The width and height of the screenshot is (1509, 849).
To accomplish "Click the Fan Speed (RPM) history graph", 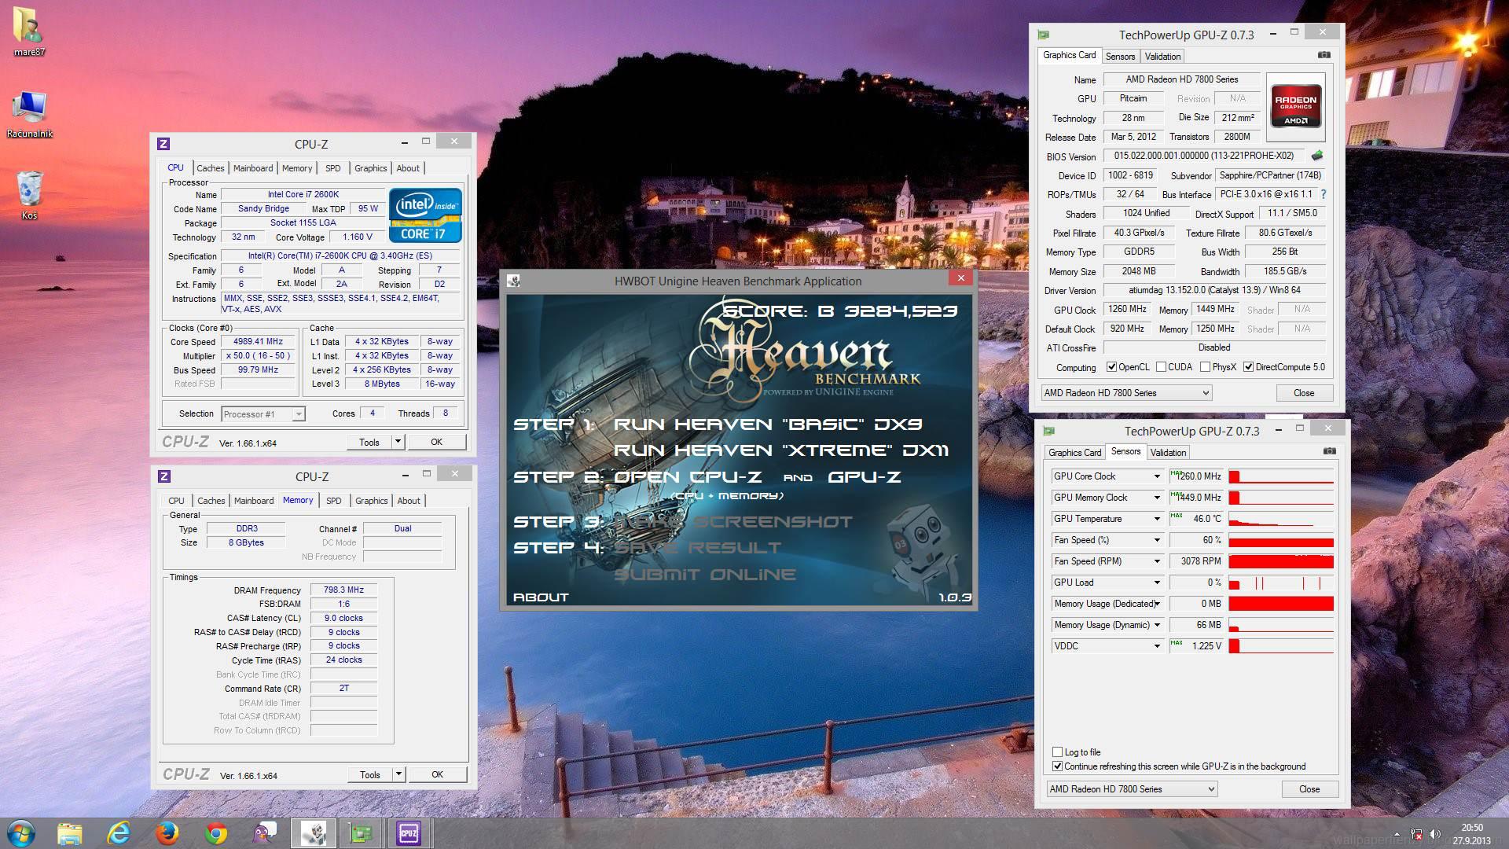I will click(1281, 561).
